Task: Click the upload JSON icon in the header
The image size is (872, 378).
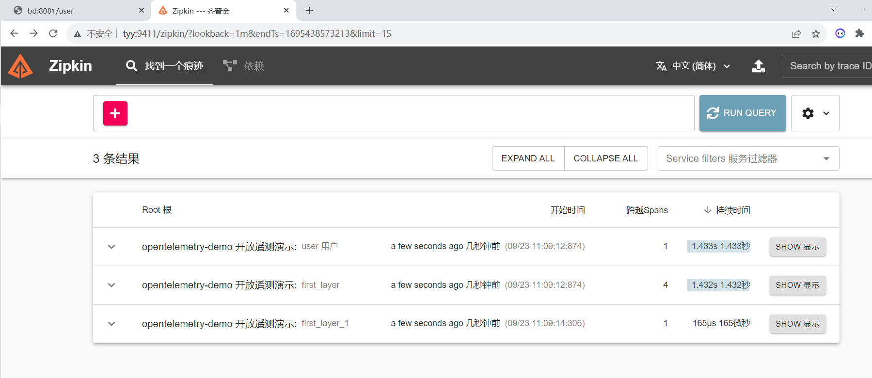Action: click(759, 66)
